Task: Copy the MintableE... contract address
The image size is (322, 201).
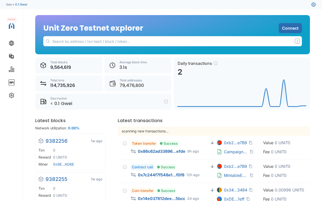Action: [x=252, y=175]
